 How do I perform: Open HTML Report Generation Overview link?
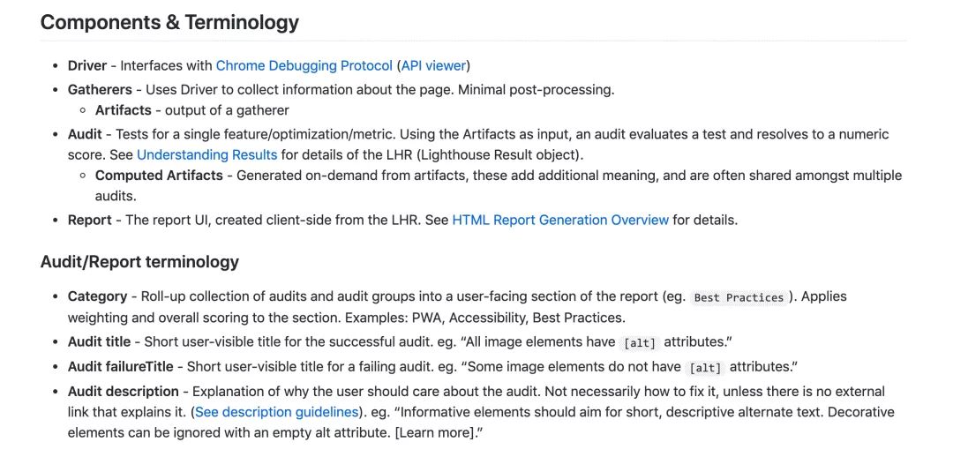[560, 220]
